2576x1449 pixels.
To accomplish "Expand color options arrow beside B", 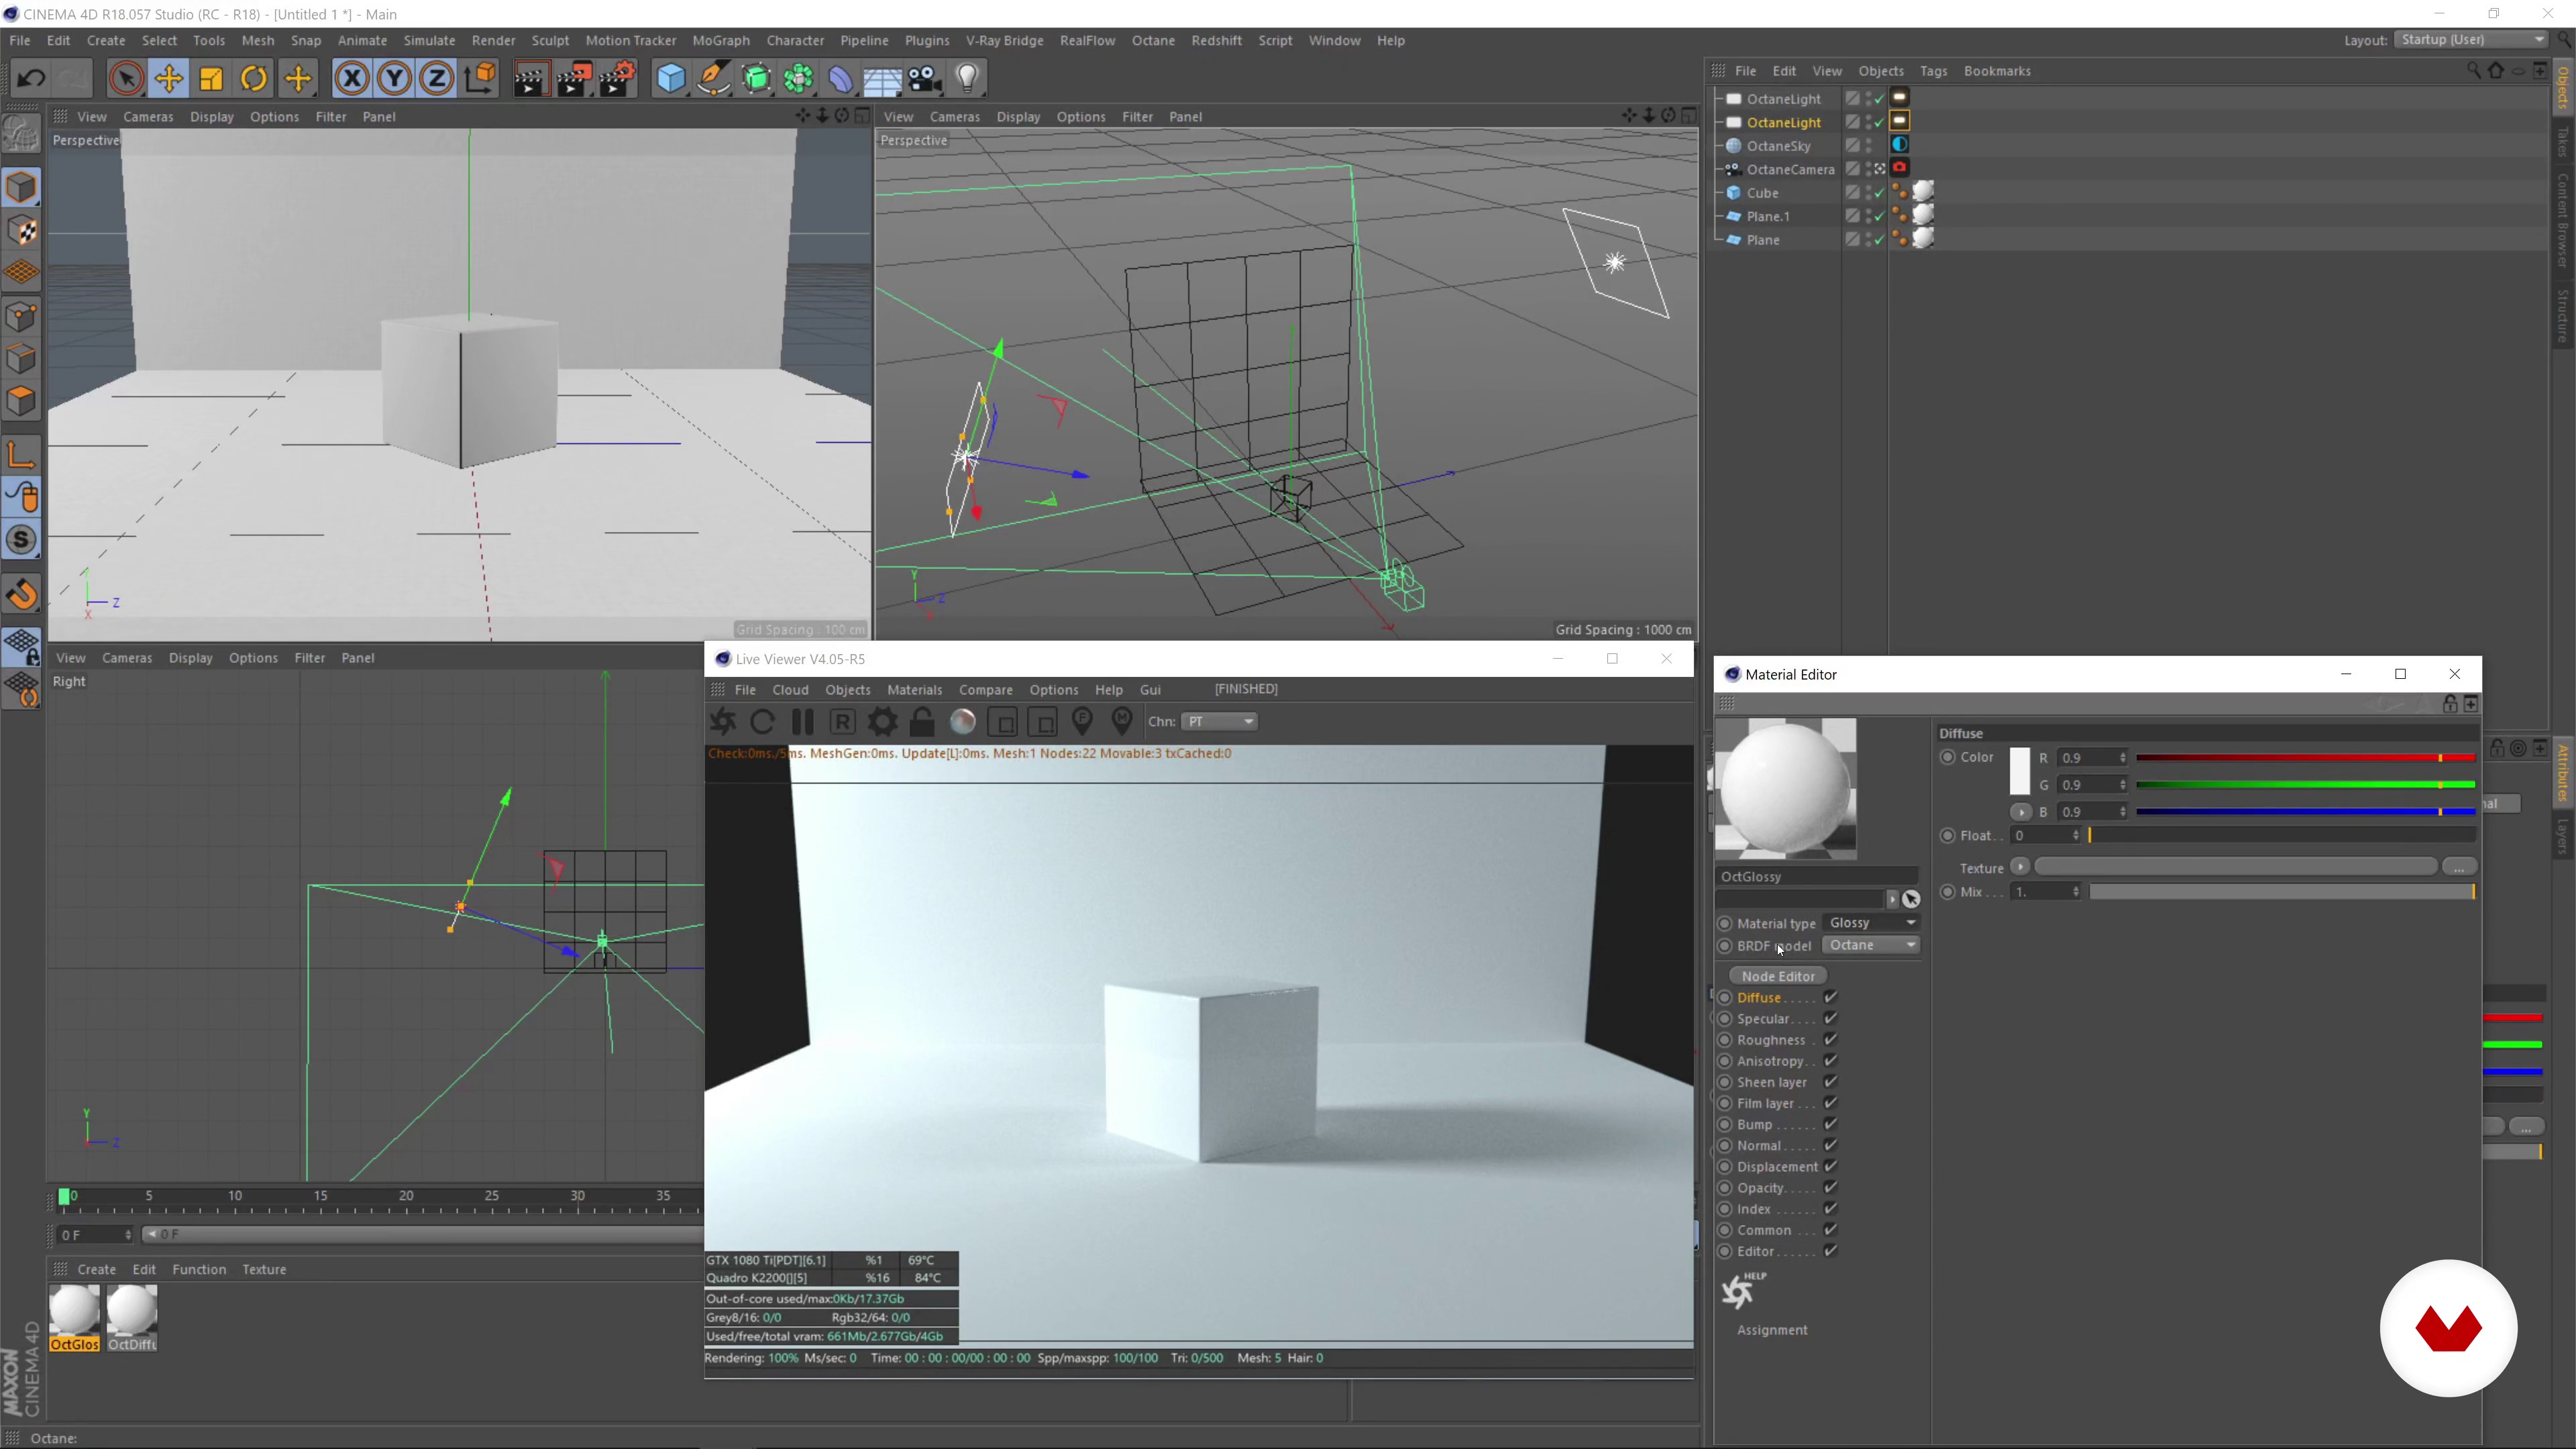I will [x=2020, y=811].
